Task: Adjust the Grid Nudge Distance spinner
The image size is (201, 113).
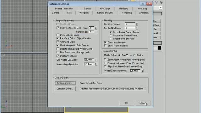Action: (x=96, y=60)
